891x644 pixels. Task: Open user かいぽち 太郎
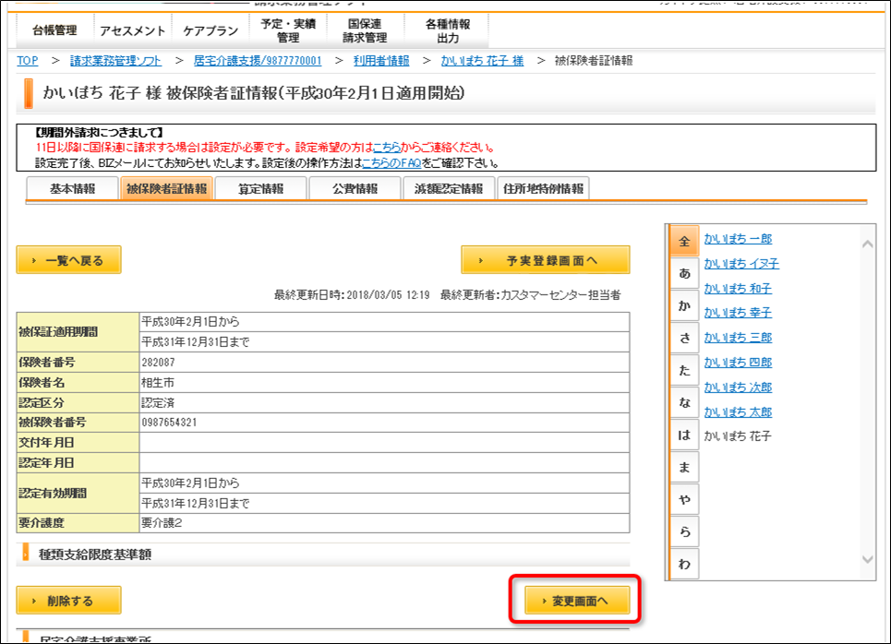pos(738,412)
